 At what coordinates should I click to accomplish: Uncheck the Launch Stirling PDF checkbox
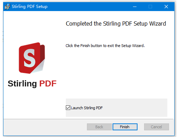coord(68,108)
